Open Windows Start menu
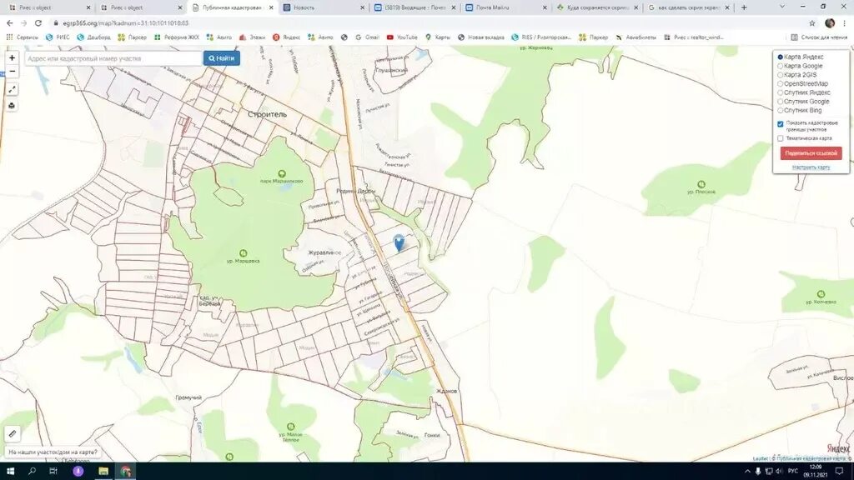The image size is (854, 480). (x=10, y=472)
